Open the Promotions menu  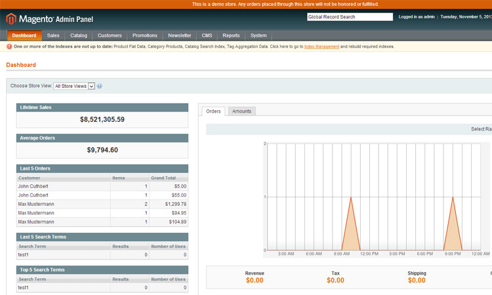tap(145, 35)
